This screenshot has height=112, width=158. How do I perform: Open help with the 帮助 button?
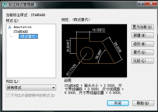143,103
